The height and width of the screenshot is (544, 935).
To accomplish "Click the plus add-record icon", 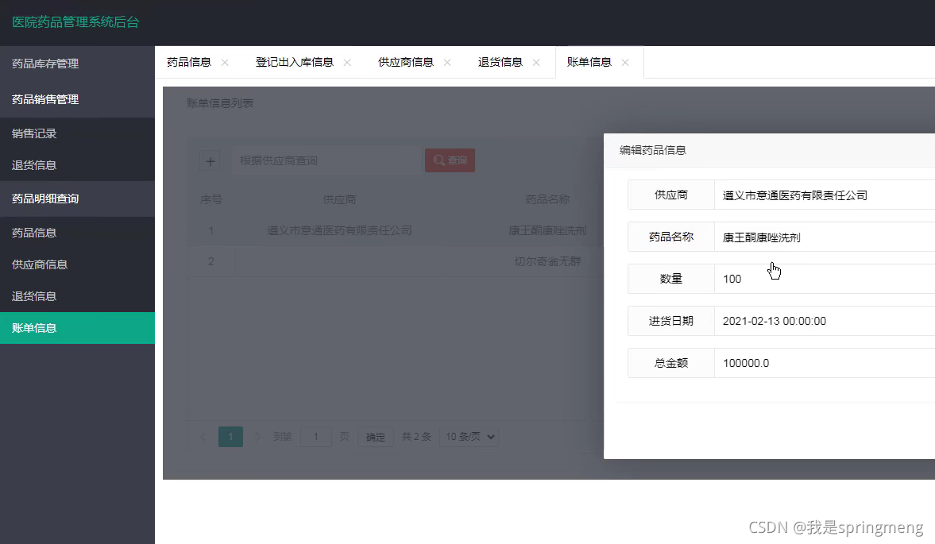I will click(210, 161).
